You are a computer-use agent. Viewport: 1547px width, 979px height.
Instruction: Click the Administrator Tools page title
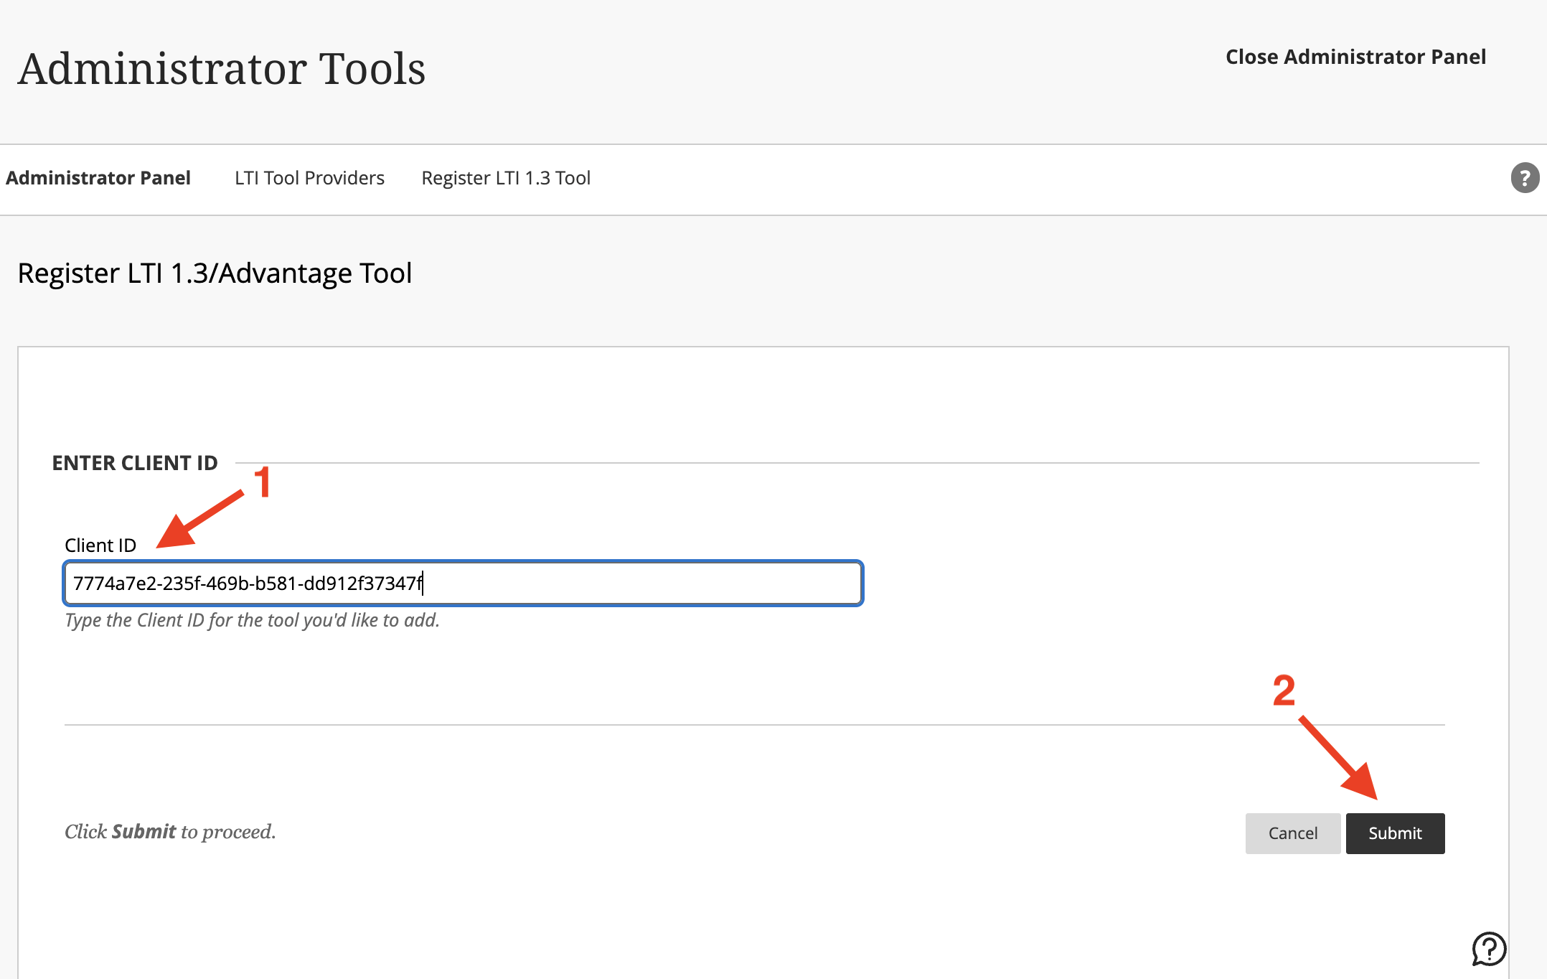222,69
